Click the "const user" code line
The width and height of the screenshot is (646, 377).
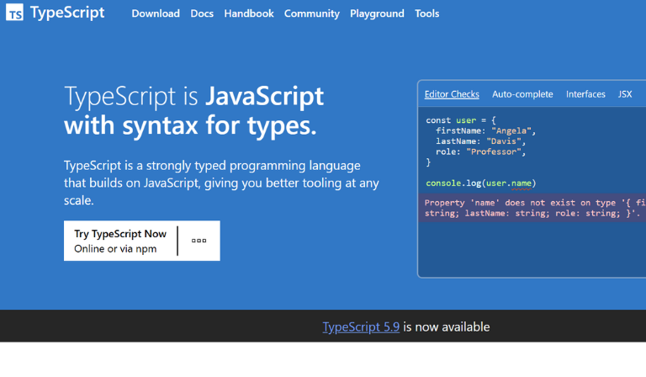point(461,120)
